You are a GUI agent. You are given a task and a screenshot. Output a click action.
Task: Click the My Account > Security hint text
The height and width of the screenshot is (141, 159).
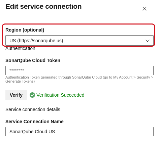[132, 77]
